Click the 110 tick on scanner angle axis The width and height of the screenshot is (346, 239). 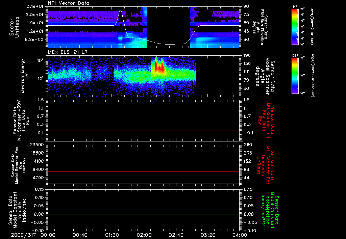click(x=247, y=72)
